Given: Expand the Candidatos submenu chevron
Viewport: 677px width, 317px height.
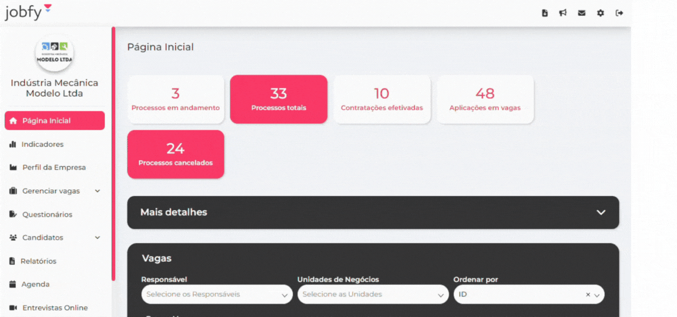Looking at the screenshot, I should [x=98, y=238].
